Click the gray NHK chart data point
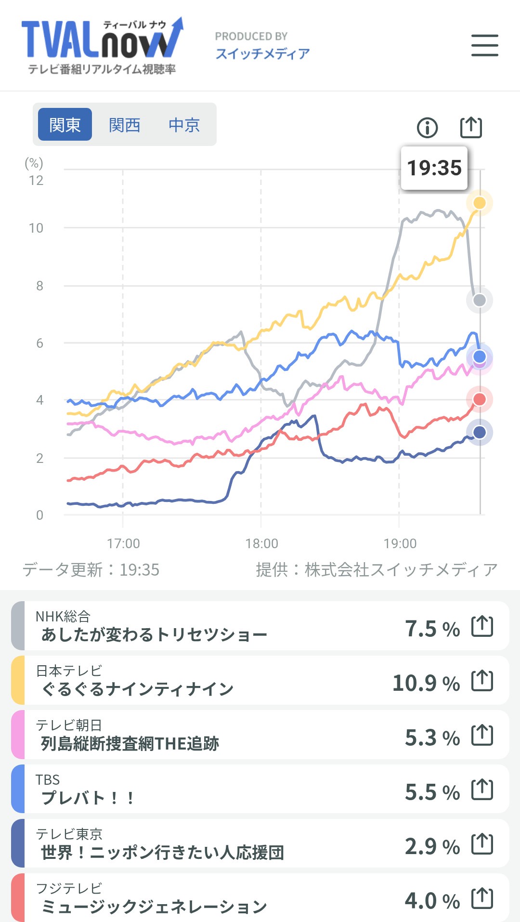 (x=480, y=300)
